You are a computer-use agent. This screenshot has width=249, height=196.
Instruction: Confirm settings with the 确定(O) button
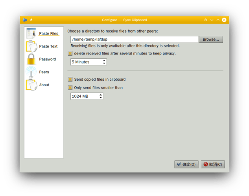point(186,164)
